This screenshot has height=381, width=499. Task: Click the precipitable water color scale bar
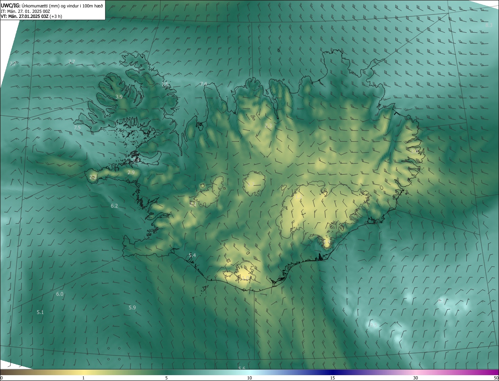(x=249, y=372)
